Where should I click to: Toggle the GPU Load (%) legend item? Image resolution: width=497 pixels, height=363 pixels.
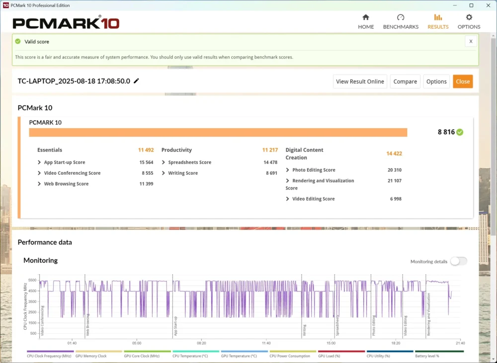pos(341,354)
